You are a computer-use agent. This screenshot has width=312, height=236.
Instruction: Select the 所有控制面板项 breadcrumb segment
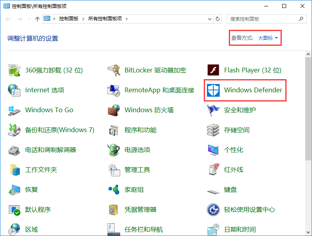click(105, 19)
